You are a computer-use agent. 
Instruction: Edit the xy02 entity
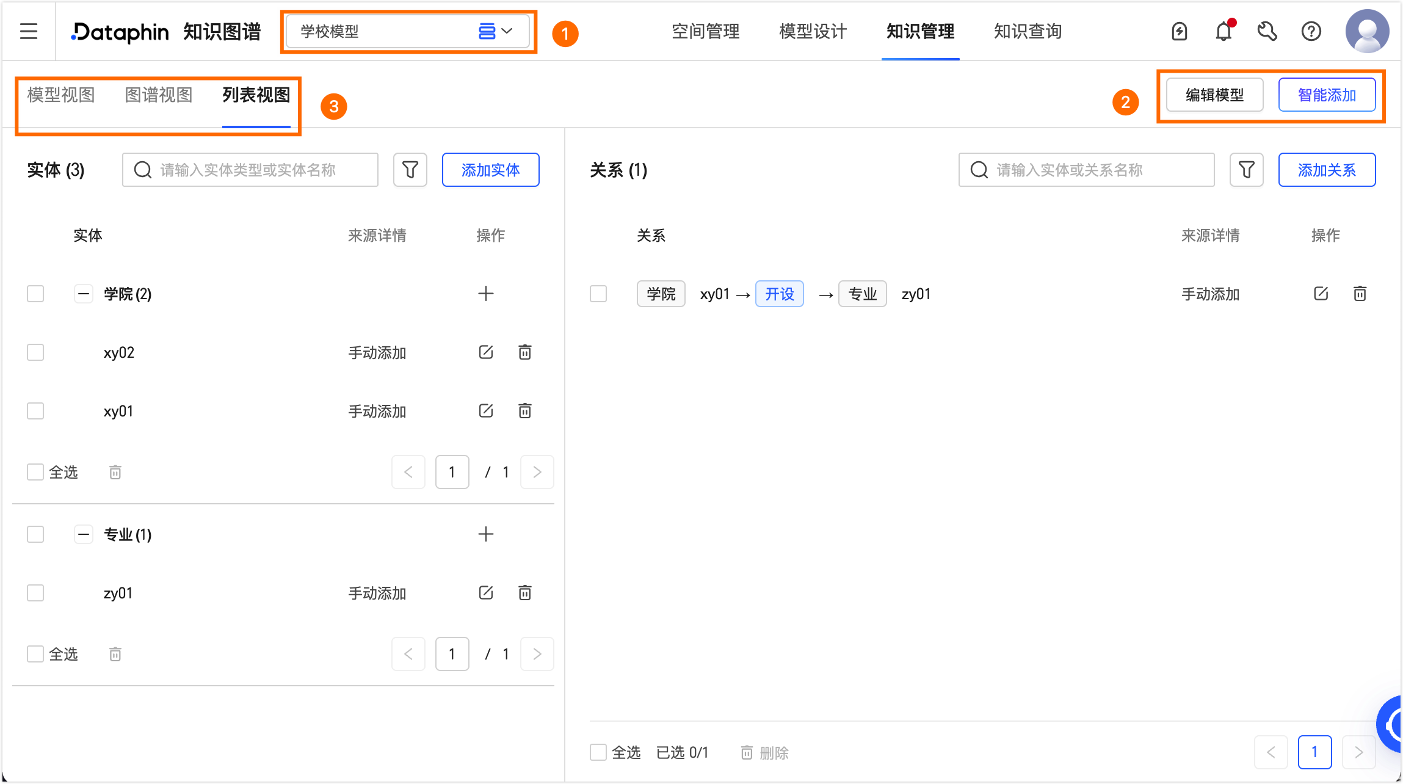tap(486, 352)
